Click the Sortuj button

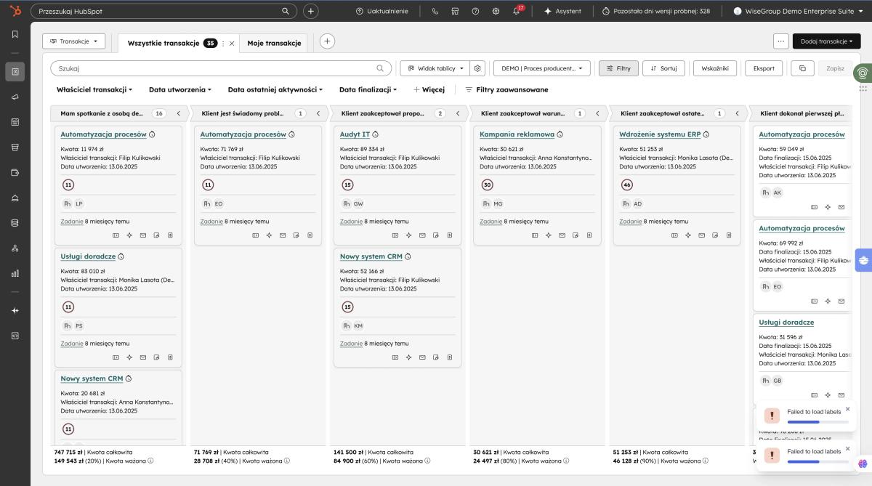click(663, 68)
